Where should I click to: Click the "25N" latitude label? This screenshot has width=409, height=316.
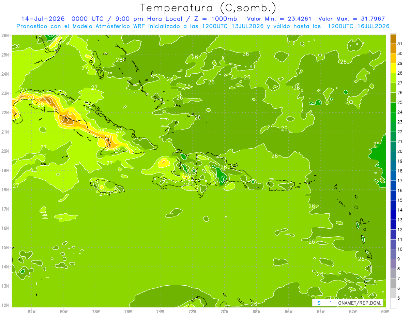(5, 55)
